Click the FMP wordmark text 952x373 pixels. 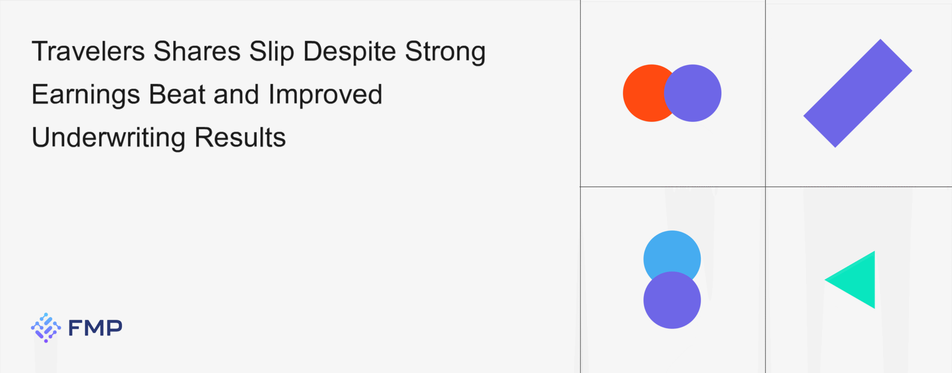[95, 328]
